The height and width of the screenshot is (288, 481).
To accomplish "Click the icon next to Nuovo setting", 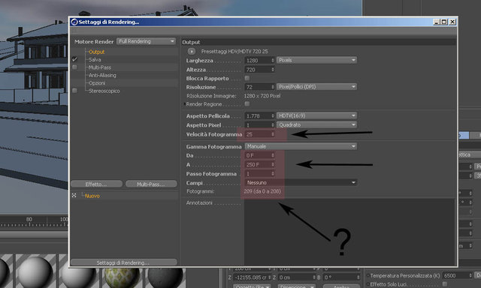I will click(74, 195).
